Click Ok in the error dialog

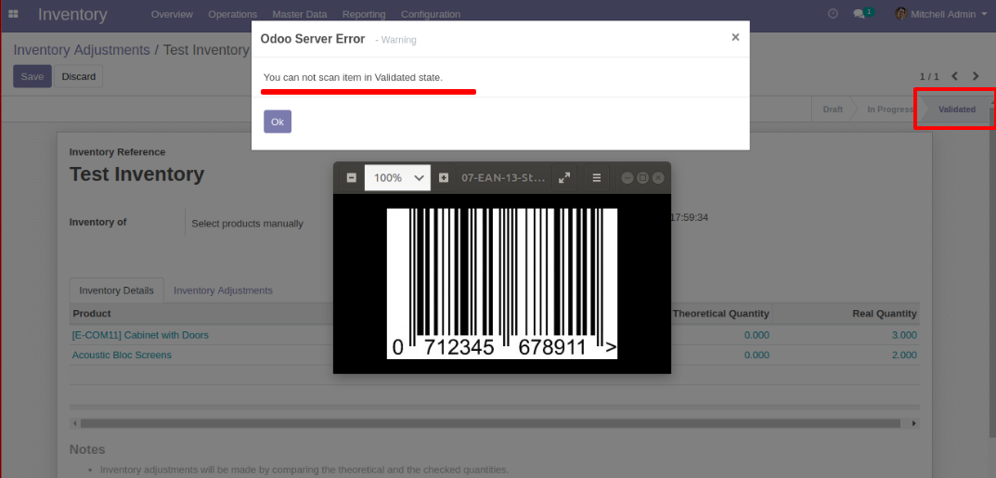(278, 122)
